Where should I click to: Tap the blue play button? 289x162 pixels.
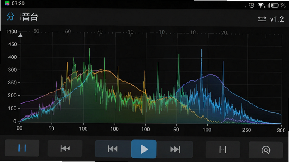click(144, 149)
